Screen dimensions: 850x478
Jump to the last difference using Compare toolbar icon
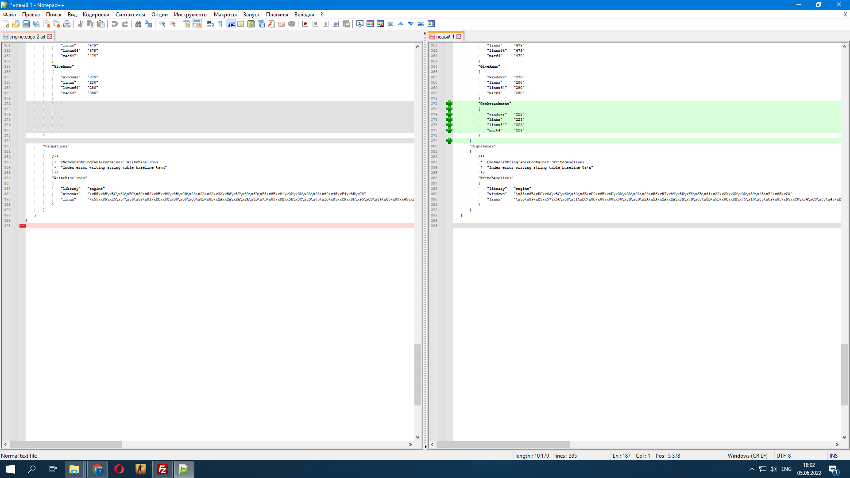[421, 24]
